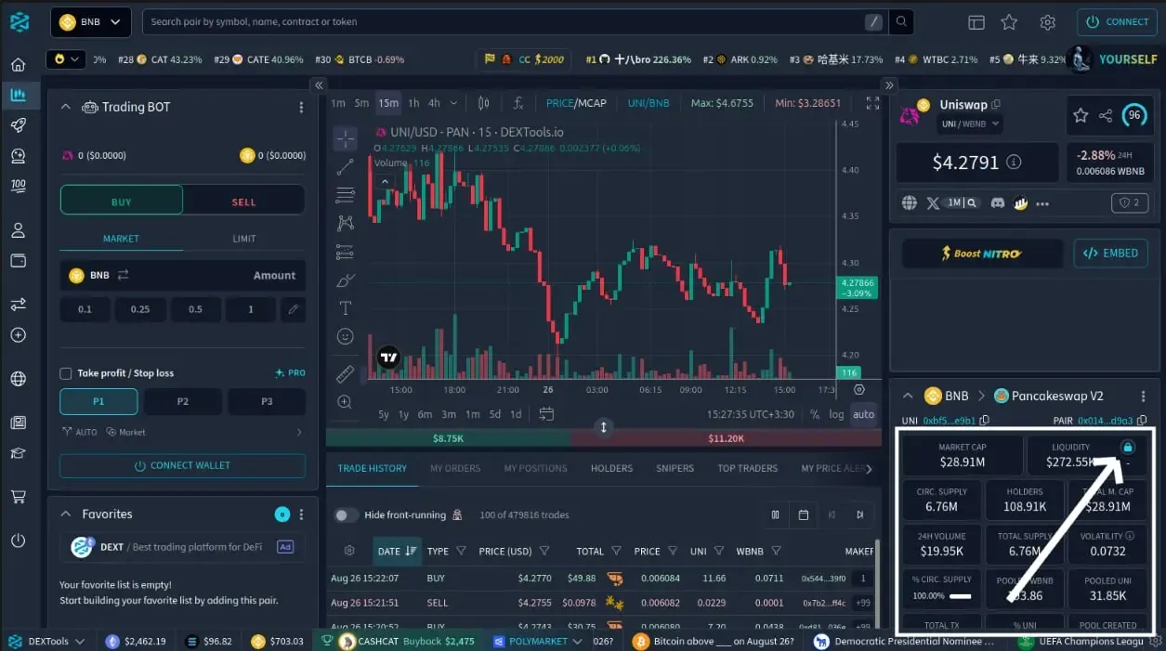
Task: Open the shopping cart sidebar icon
Action: click(x=18, y=497)
